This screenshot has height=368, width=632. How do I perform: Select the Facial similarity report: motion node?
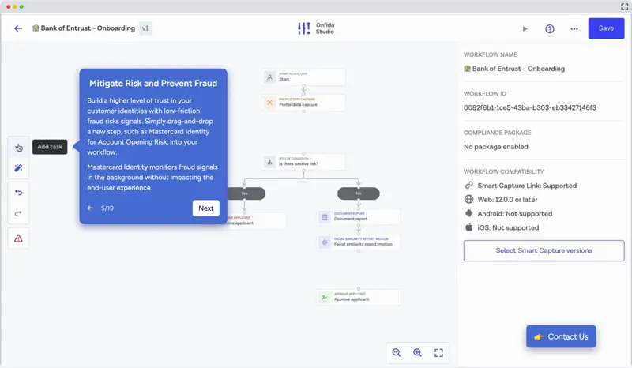[359, 242]
